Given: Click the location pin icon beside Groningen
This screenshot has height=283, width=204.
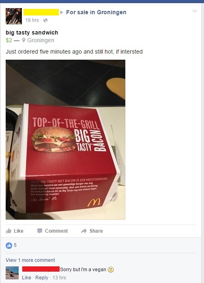Looking at the screenshot, I should (x=24, y=40).
